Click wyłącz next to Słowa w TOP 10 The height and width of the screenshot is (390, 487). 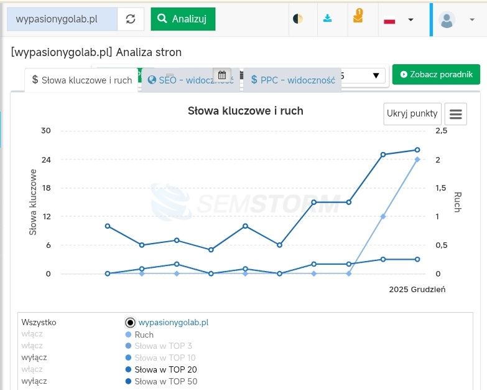tap(34, 358)
